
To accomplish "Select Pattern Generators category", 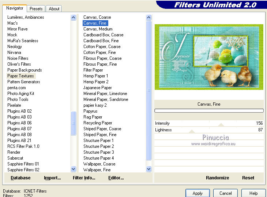I will point(24,82).
